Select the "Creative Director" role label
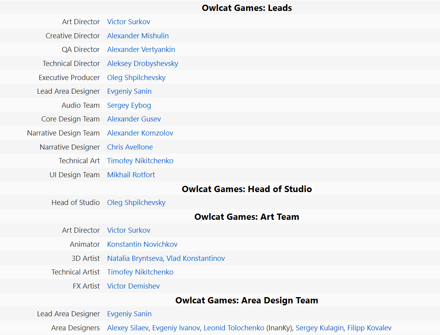 (73, 36)
